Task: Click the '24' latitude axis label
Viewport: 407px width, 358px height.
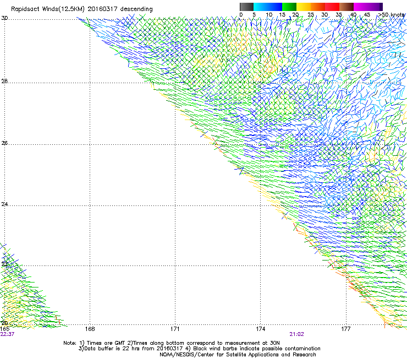Action: click(x=4, y=204)
